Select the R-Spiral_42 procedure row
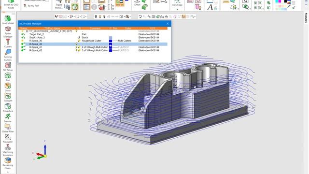 pyautogui.click(x=93, y=50)
